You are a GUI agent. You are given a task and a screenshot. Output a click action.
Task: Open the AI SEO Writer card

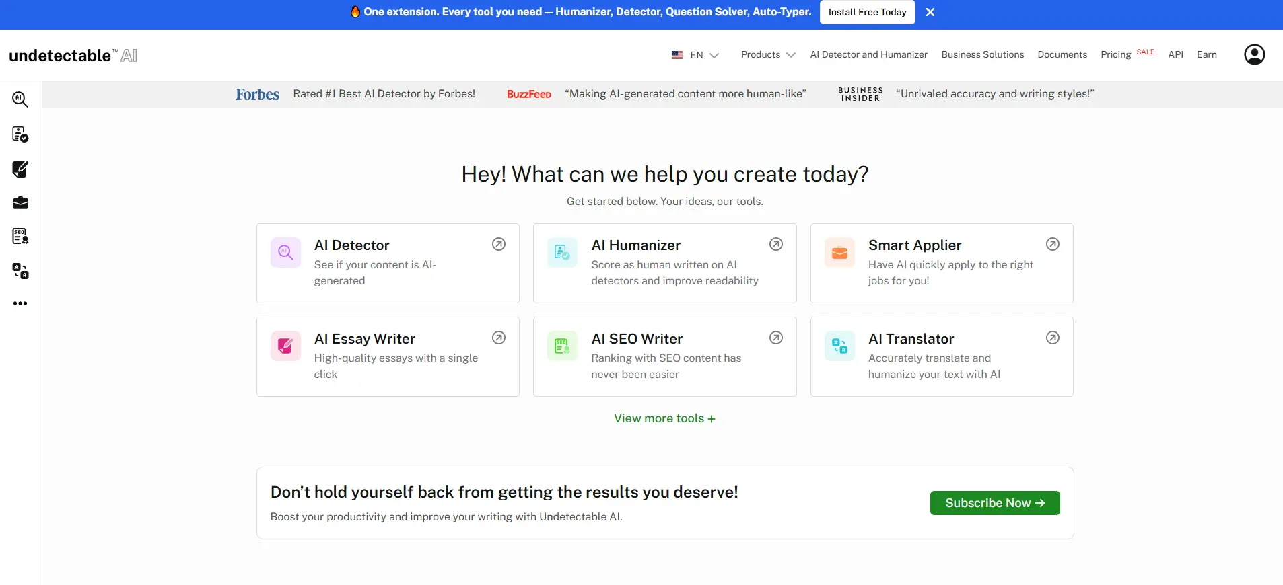664,356
